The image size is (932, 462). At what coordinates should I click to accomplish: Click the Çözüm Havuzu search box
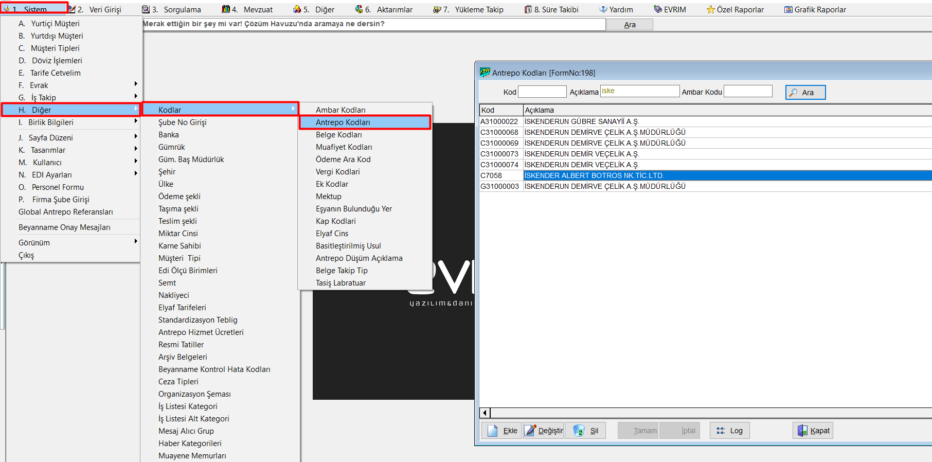coord(373,24)
